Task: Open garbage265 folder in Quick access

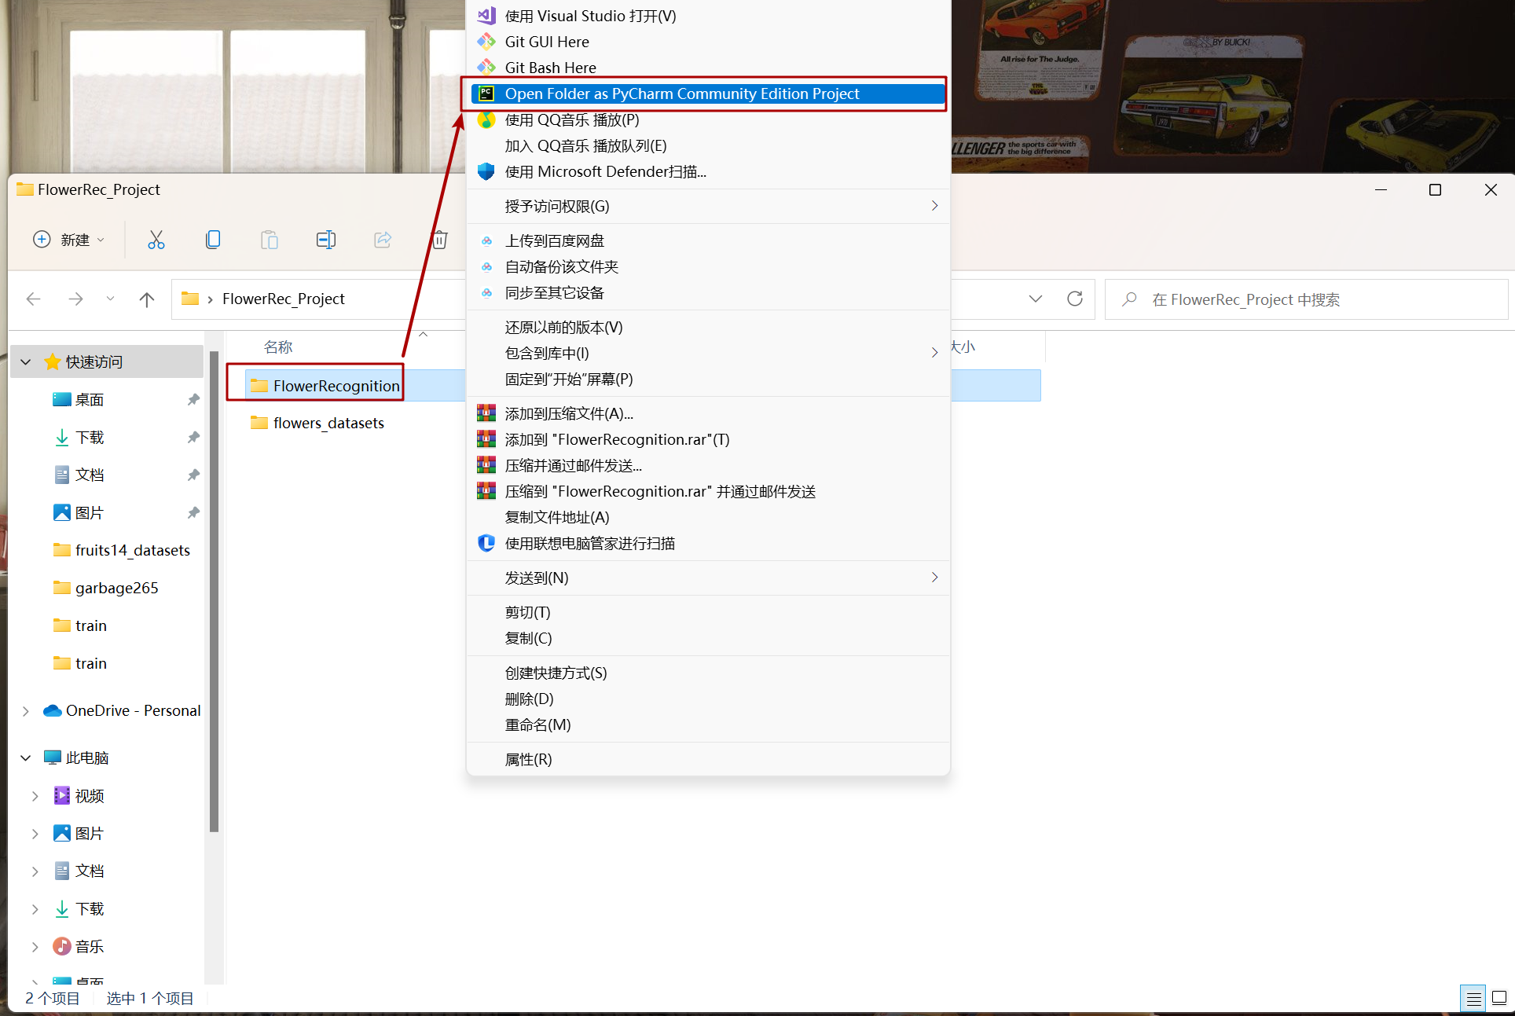Action: [116, 588]
